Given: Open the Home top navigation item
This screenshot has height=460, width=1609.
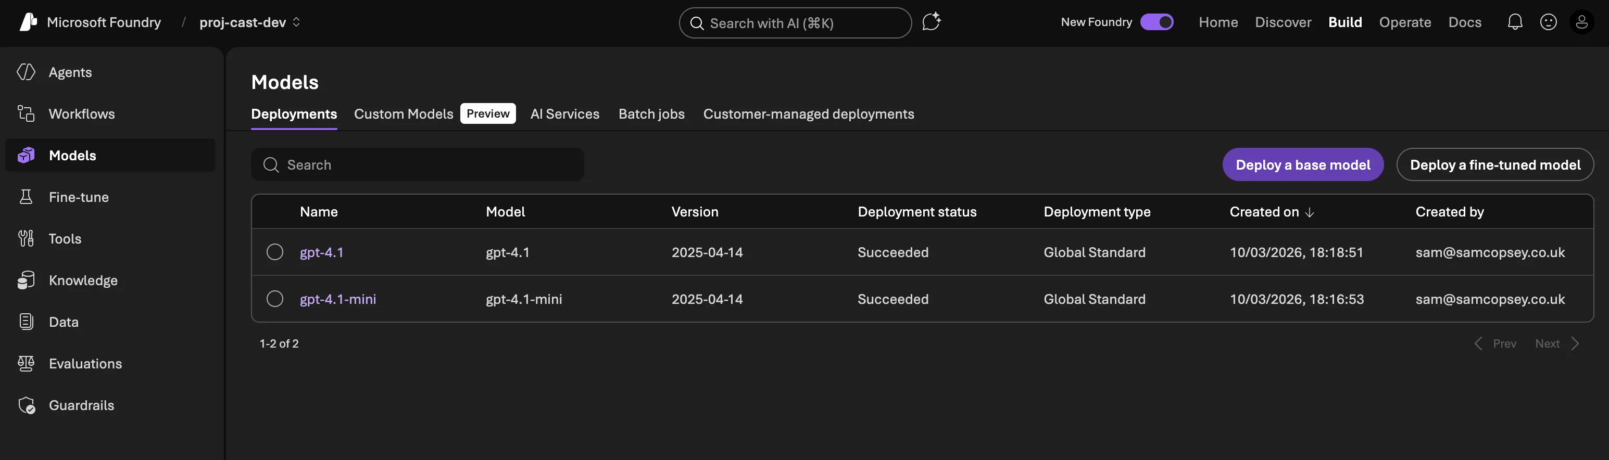Looking at the screenshot, I should (x=1218, y=22).
